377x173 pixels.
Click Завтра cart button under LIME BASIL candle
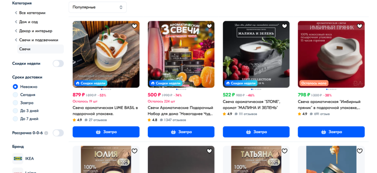[106, 132]
